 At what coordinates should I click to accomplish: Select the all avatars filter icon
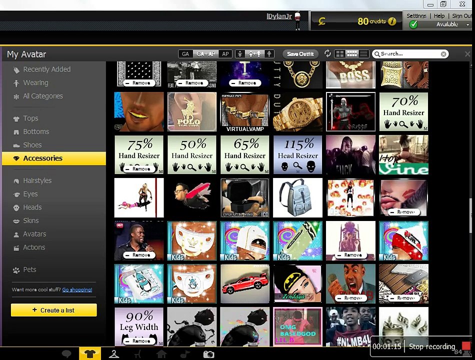click(255, 54)
